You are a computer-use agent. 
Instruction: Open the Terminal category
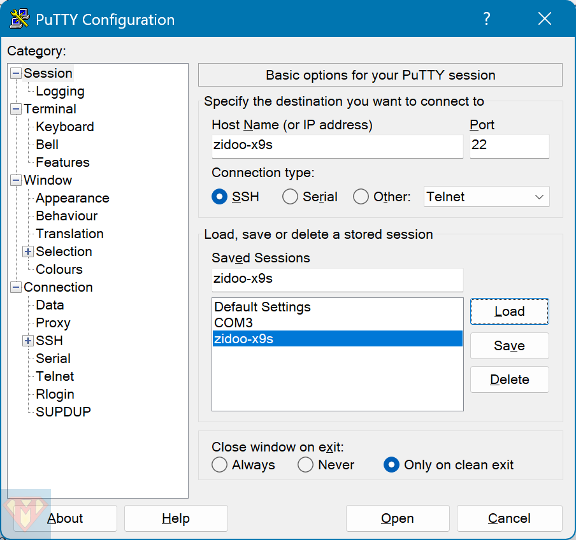(x=50, y=109)
